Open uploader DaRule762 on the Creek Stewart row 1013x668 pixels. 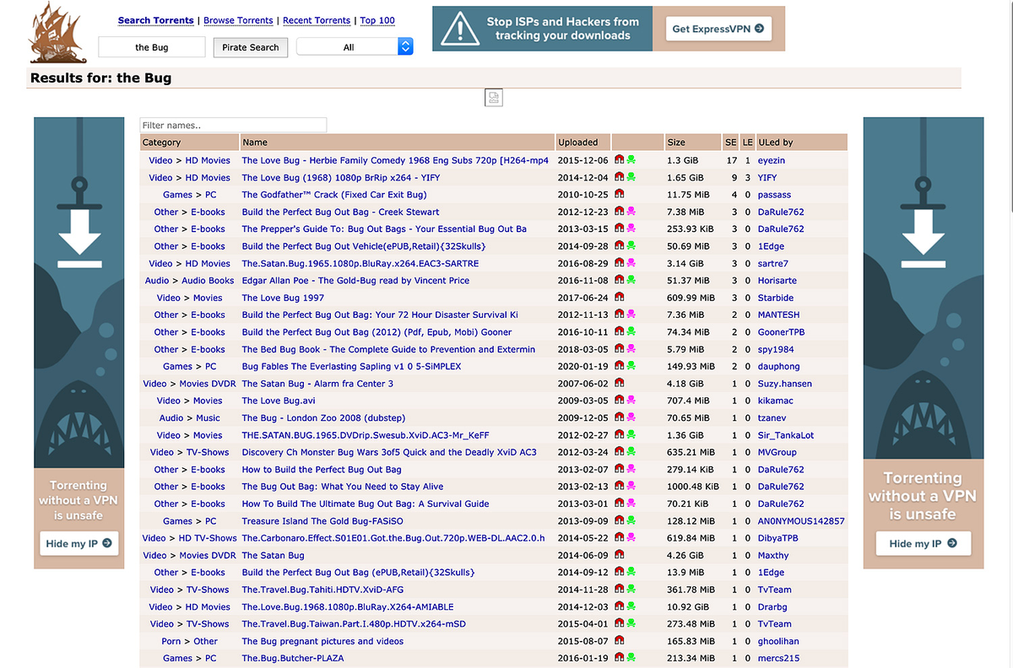781,212
